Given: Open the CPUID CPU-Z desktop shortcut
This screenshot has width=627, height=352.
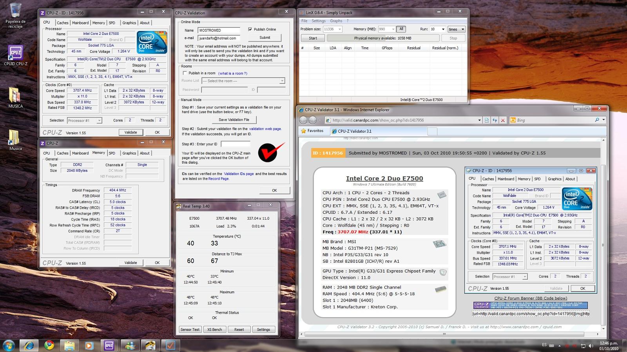Looking at the screenshot, I should tap(16, 55).
